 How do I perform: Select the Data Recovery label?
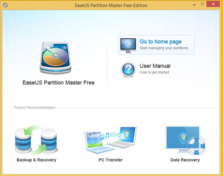tap(185, 160)
